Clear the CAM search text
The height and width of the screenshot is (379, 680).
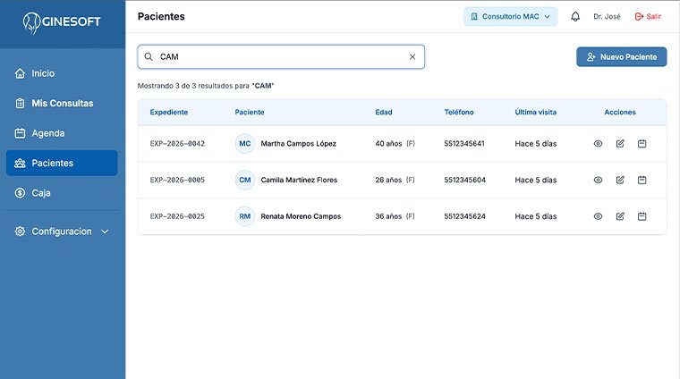click(412, 56)
